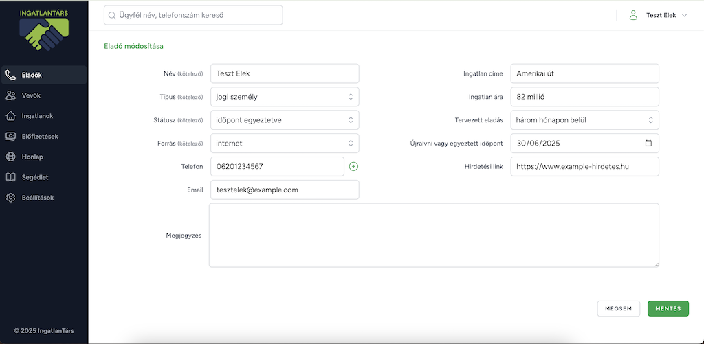Click the globe icon beside Honlap

click(x=11, y=157)
